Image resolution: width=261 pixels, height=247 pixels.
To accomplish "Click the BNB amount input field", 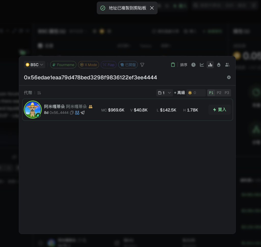I will (x=198, y=93).
